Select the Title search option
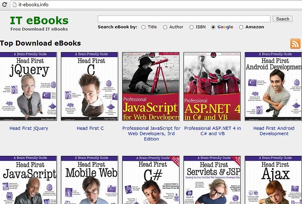The image size is (302, 204). coord(143,27)
